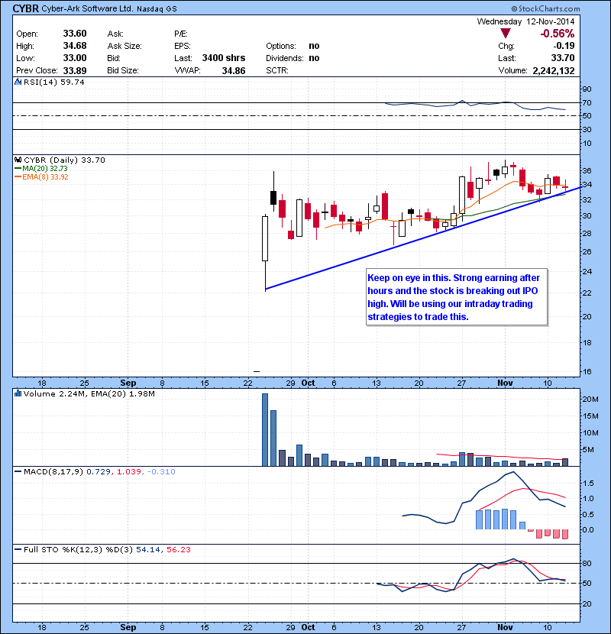The height and width of the screenshot is (634, 611).
Task: Click the tall first-day IPO candlestick
Action: (x=265, y=253)
